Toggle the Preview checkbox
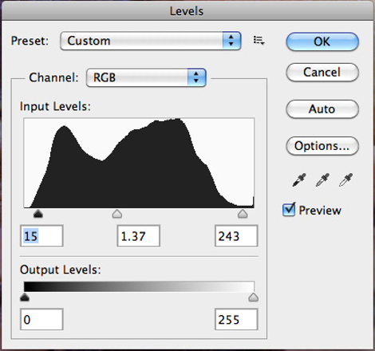 289,210
